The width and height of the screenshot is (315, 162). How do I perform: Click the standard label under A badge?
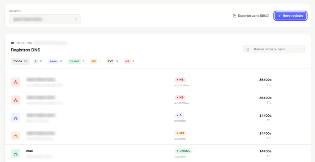(180, 121)
